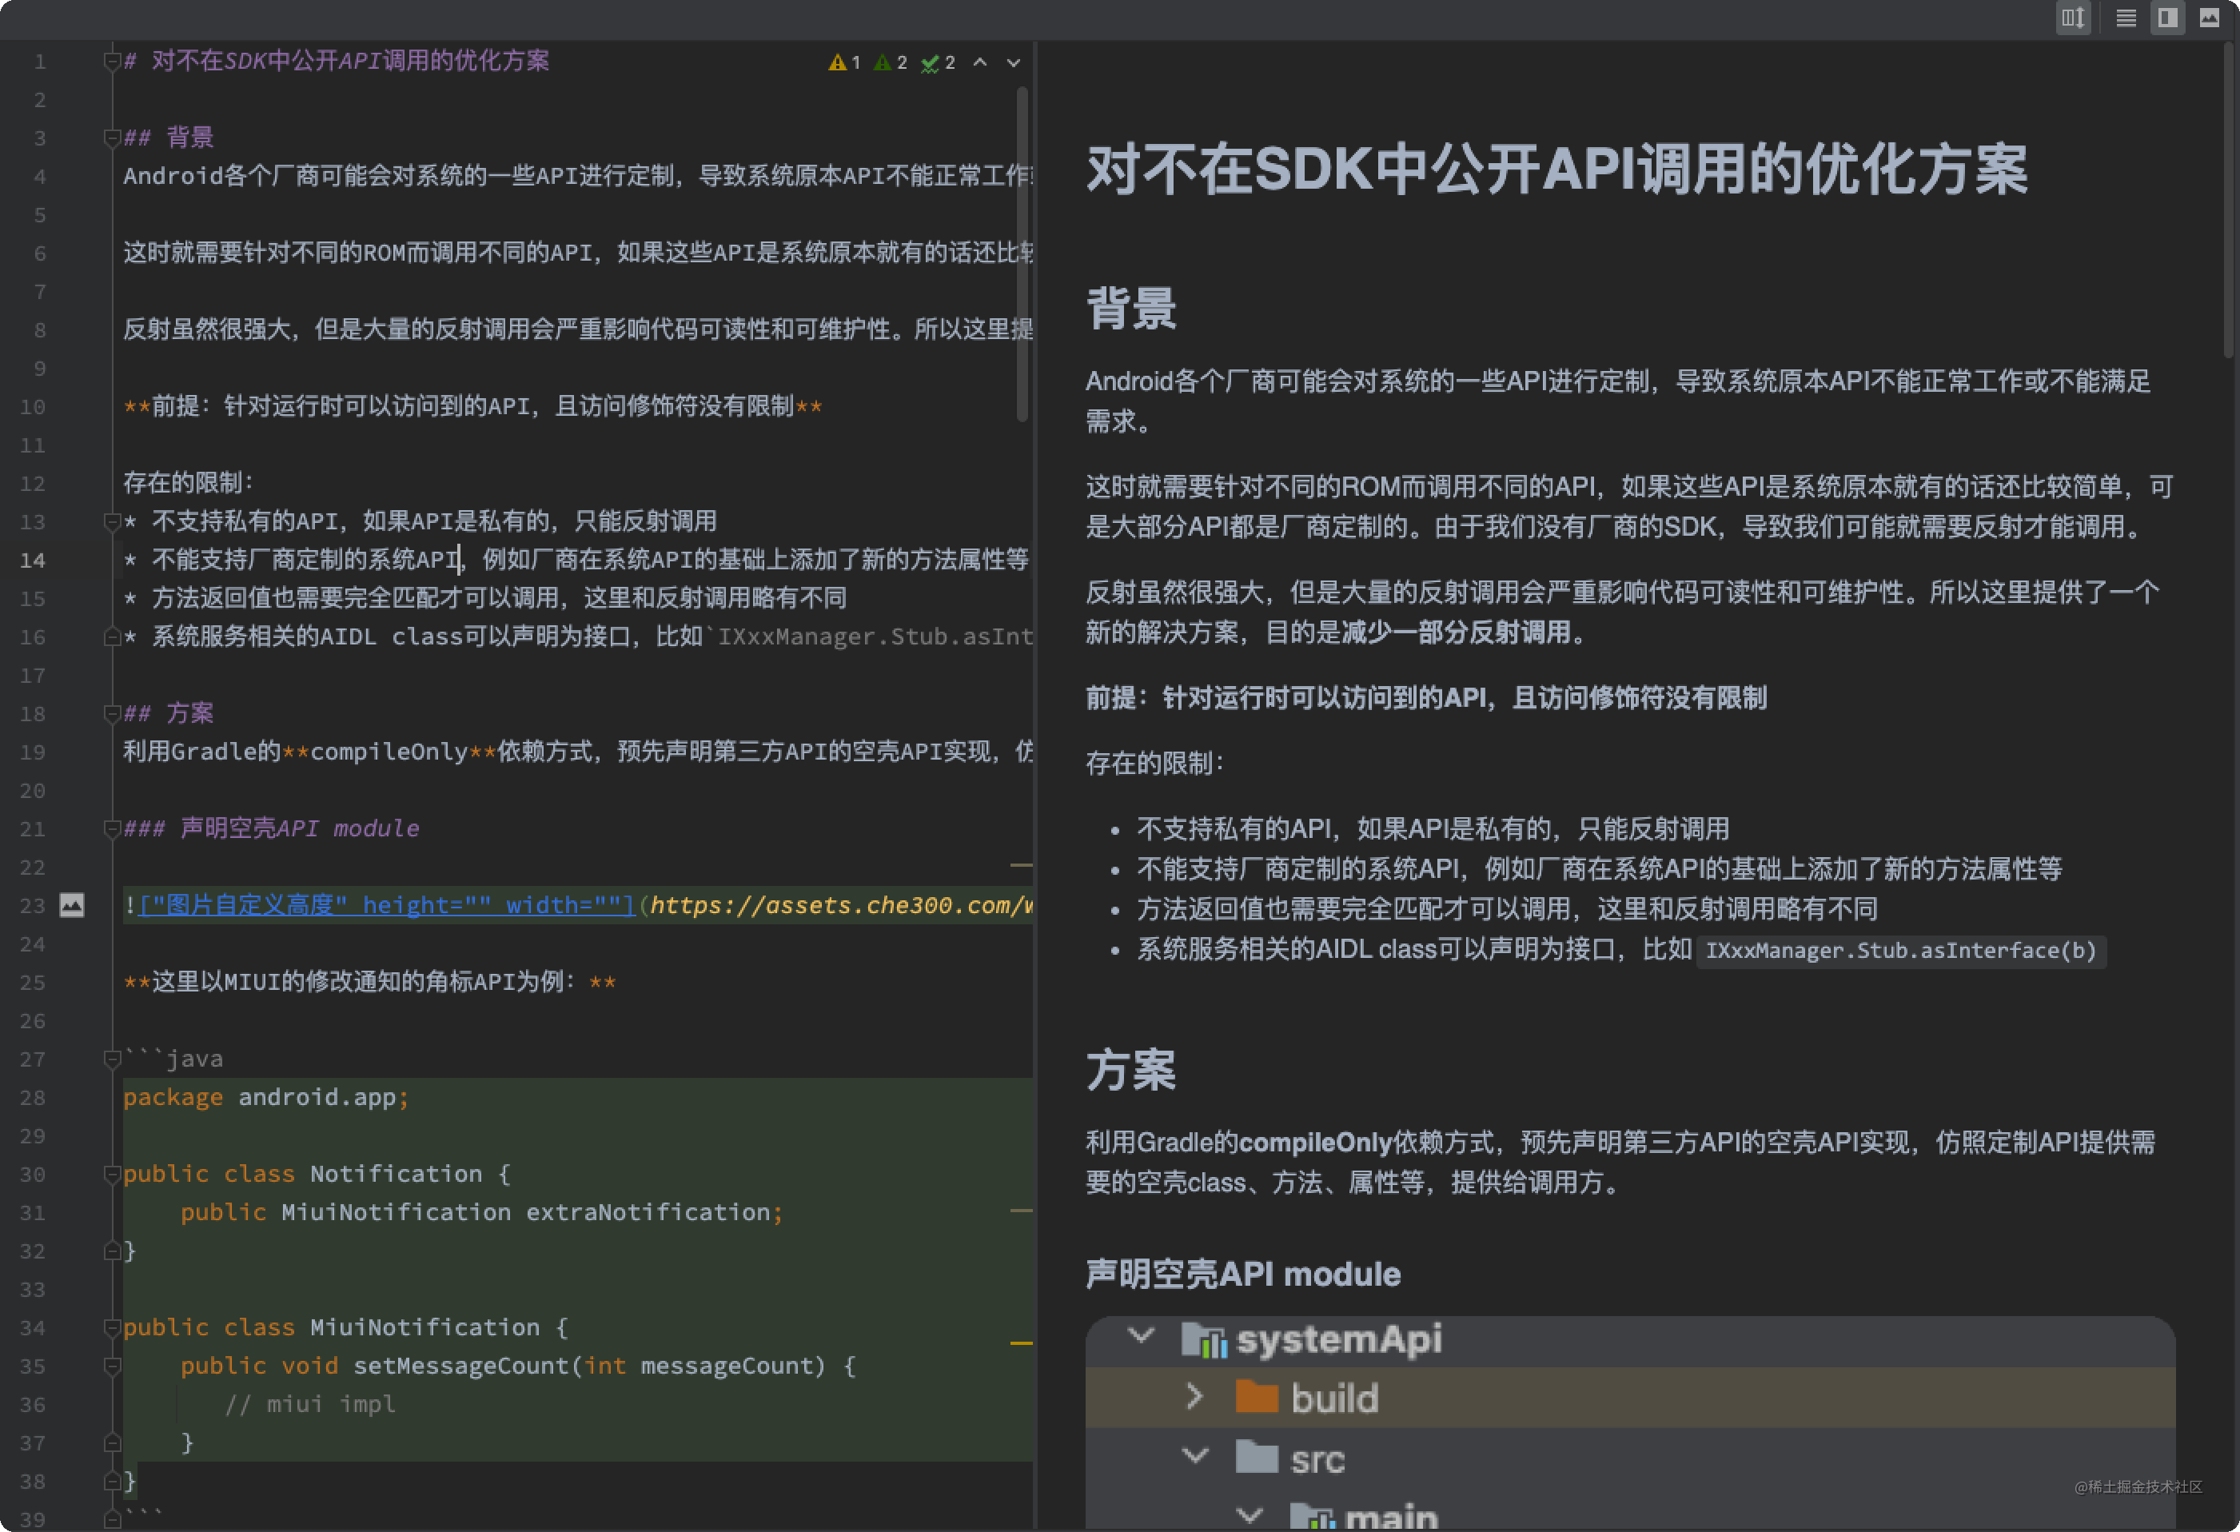This screenshot has width=2240, height=1532.
Task: Jump to previous problem with the up chevron
Action: point(980,62)
